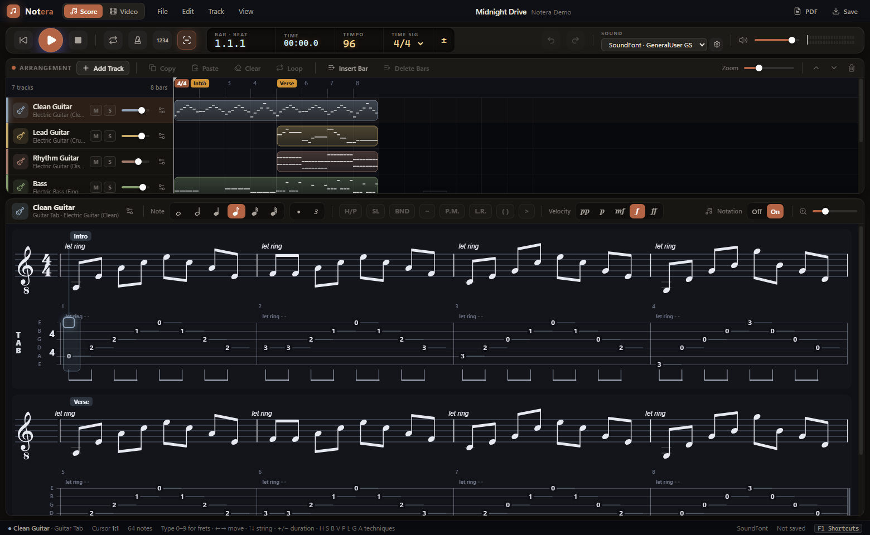Toggle the metronome icon
870x535 pixels.
[138, 40]
